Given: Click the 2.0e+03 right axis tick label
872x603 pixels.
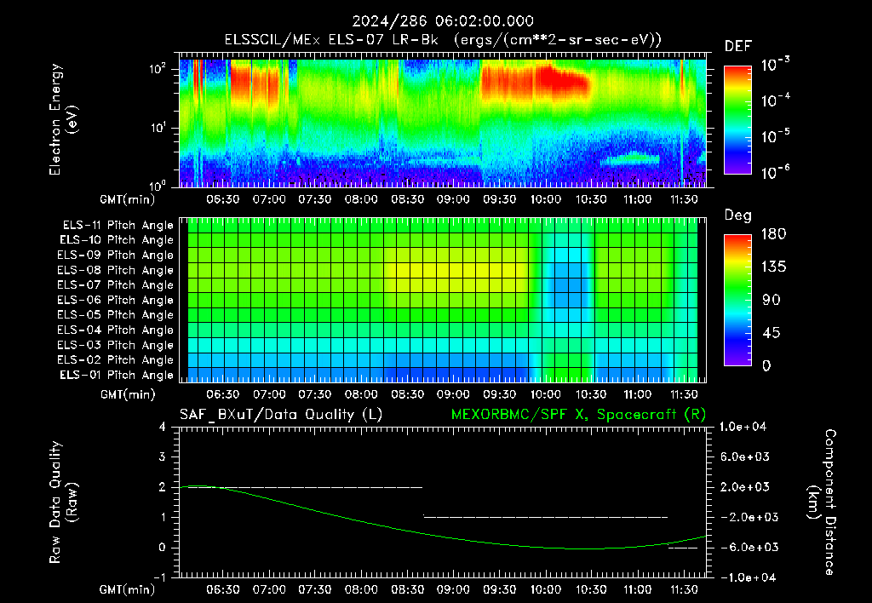Looking at the screenshot, I should (x=745, y=486).
